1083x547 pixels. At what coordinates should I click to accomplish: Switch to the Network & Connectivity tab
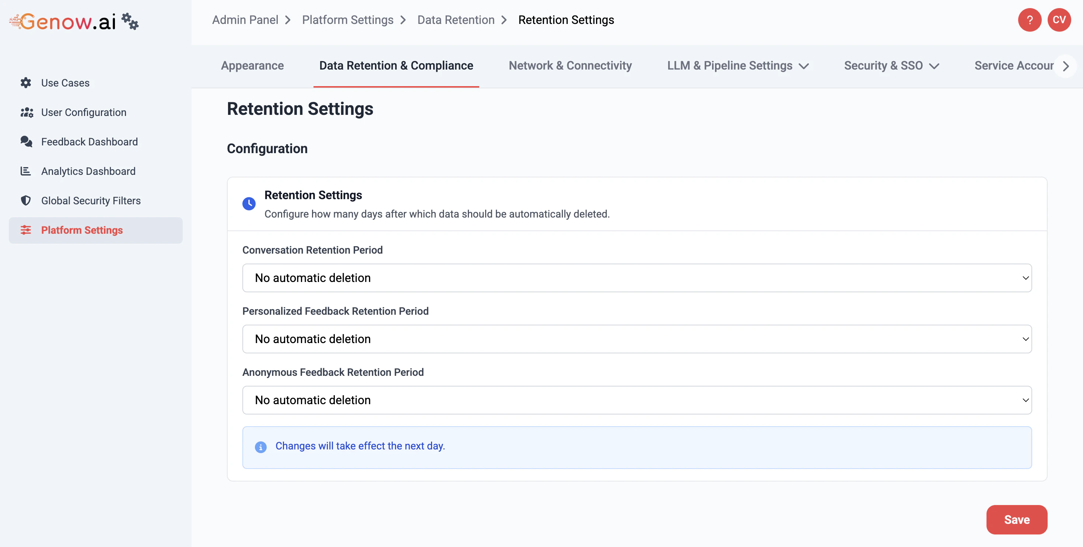570,66
